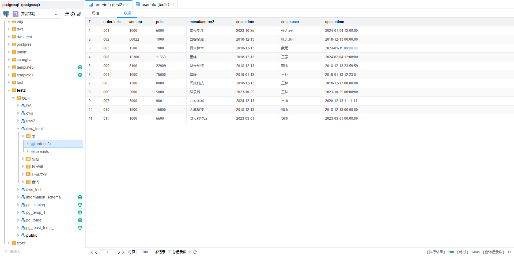Click the link chain icon in sidebar toolbar
The image size is (514, 257).
click(79, 14)
